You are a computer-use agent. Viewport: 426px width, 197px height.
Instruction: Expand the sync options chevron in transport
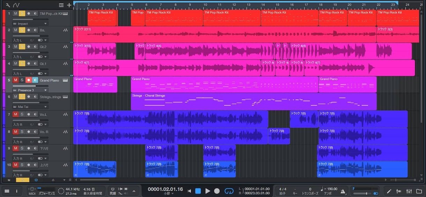coord(134,191)
